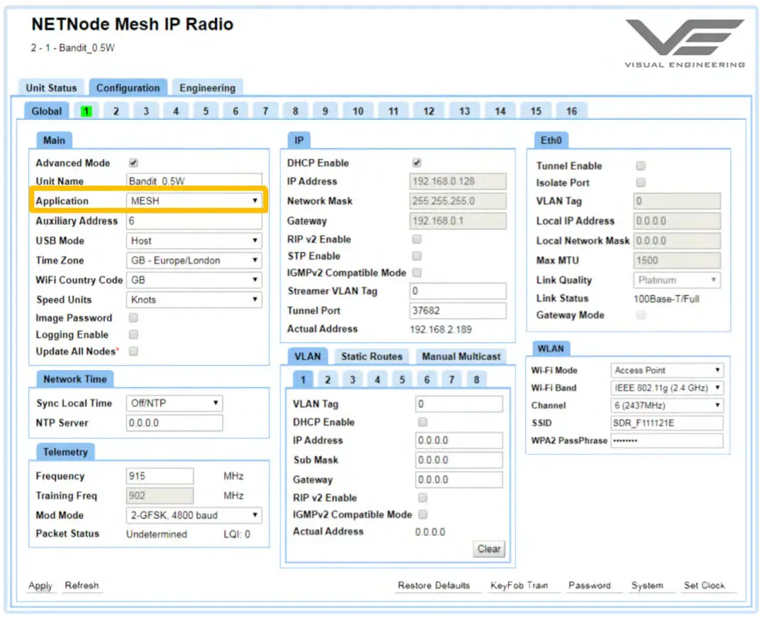762x619 pixels.
Task: Select VLAN sub-tab 4
Action: pos(377,379)
